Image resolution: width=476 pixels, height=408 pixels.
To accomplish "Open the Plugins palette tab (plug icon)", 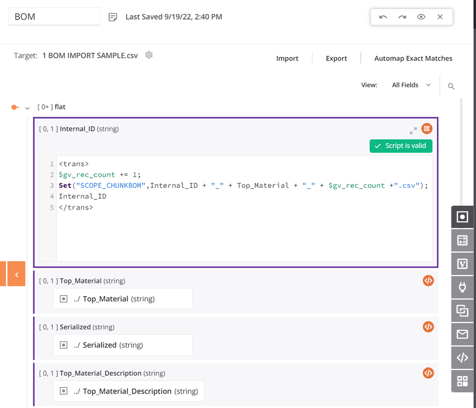I will (462, 287).
